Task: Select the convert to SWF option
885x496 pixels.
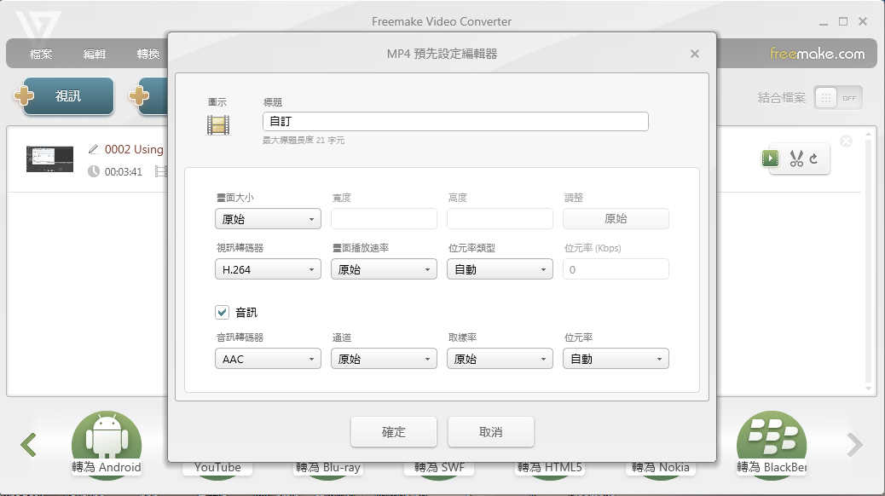Action: pos(439,467)
